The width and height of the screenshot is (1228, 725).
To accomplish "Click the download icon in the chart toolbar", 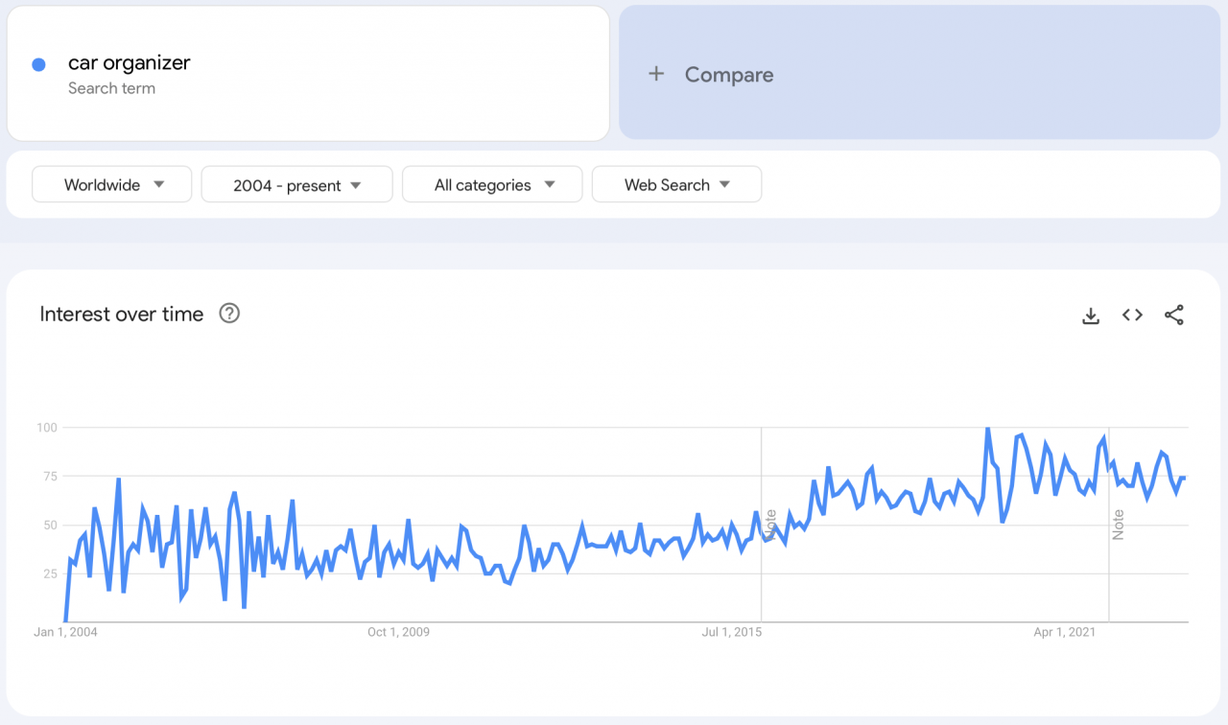I will 1091,315.
